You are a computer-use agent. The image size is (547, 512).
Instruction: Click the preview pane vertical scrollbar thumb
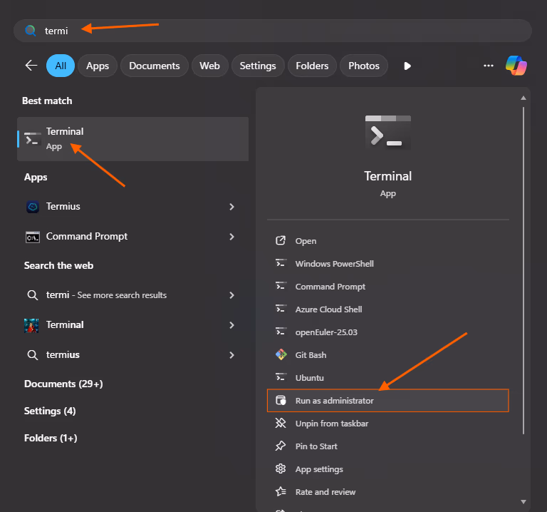click(523, 271)
